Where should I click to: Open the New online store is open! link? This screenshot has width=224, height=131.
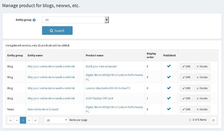(43, 109)
